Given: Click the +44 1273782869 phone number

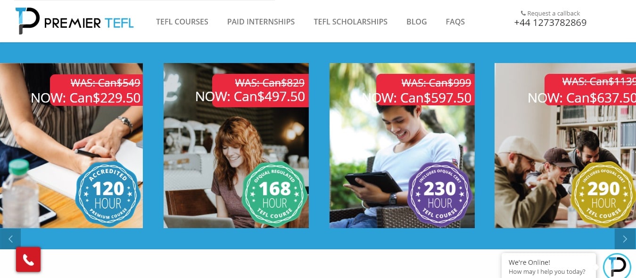Looking at the screenshot, I should click(x=550, y=23).
